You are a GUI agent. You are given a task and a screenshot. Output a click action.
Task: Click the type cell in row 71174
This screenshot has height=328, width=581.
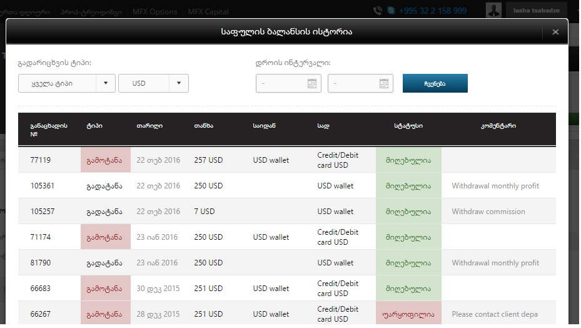pos(106,237)
